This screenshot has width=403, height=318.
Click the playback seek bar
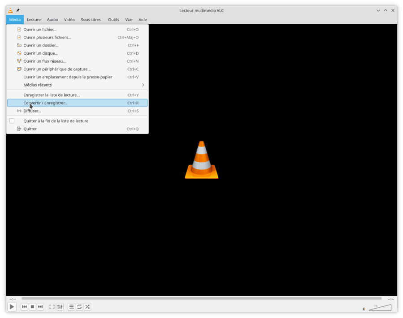(201, 299)
